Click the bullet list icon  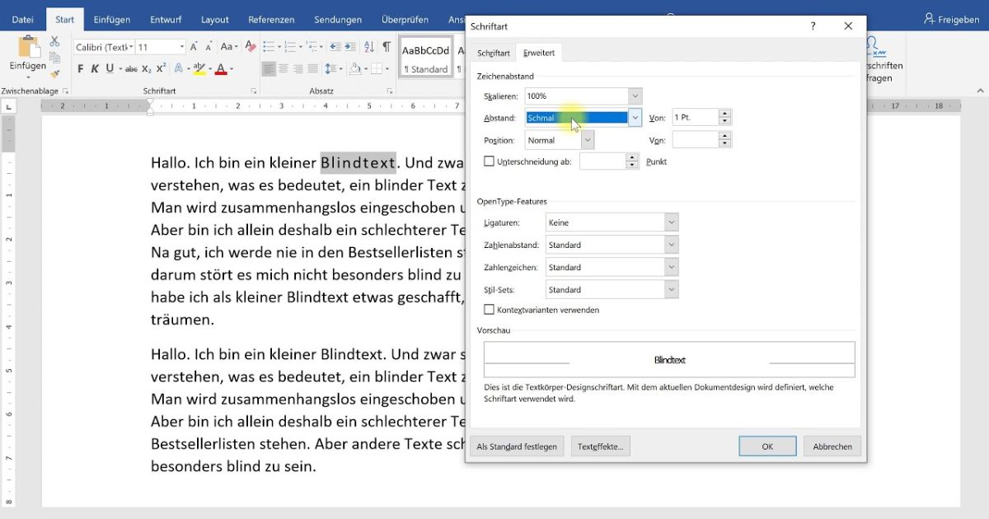tap(269, 47)
